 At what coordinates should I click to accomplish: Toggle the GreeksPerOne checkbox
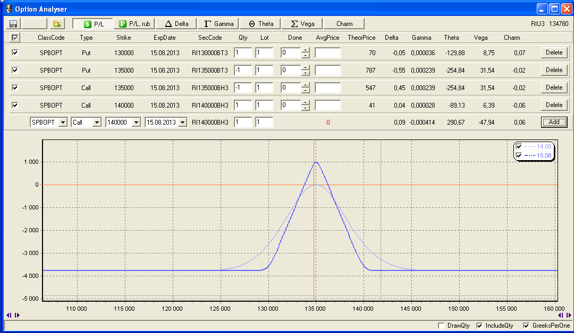[527, 326]
